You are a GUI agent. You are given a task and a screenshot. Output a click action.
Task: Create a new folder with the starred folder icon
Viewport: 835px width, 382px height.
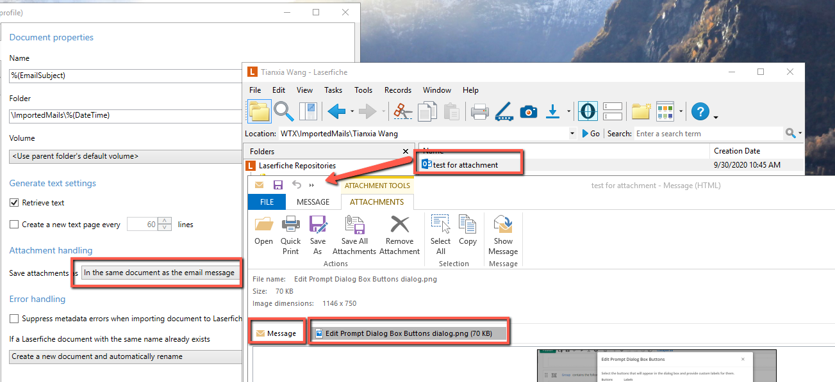click(641, 111)
